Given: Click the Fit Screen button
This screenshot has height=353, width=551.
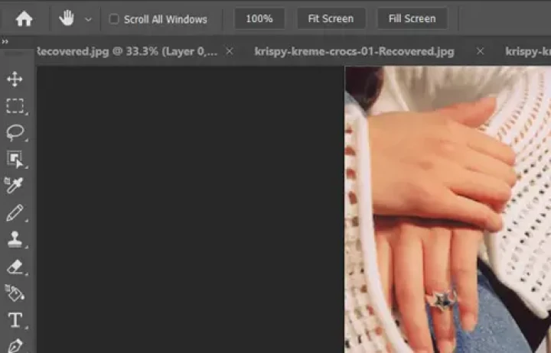Looking at the screenshot, I should pos(331,19).
